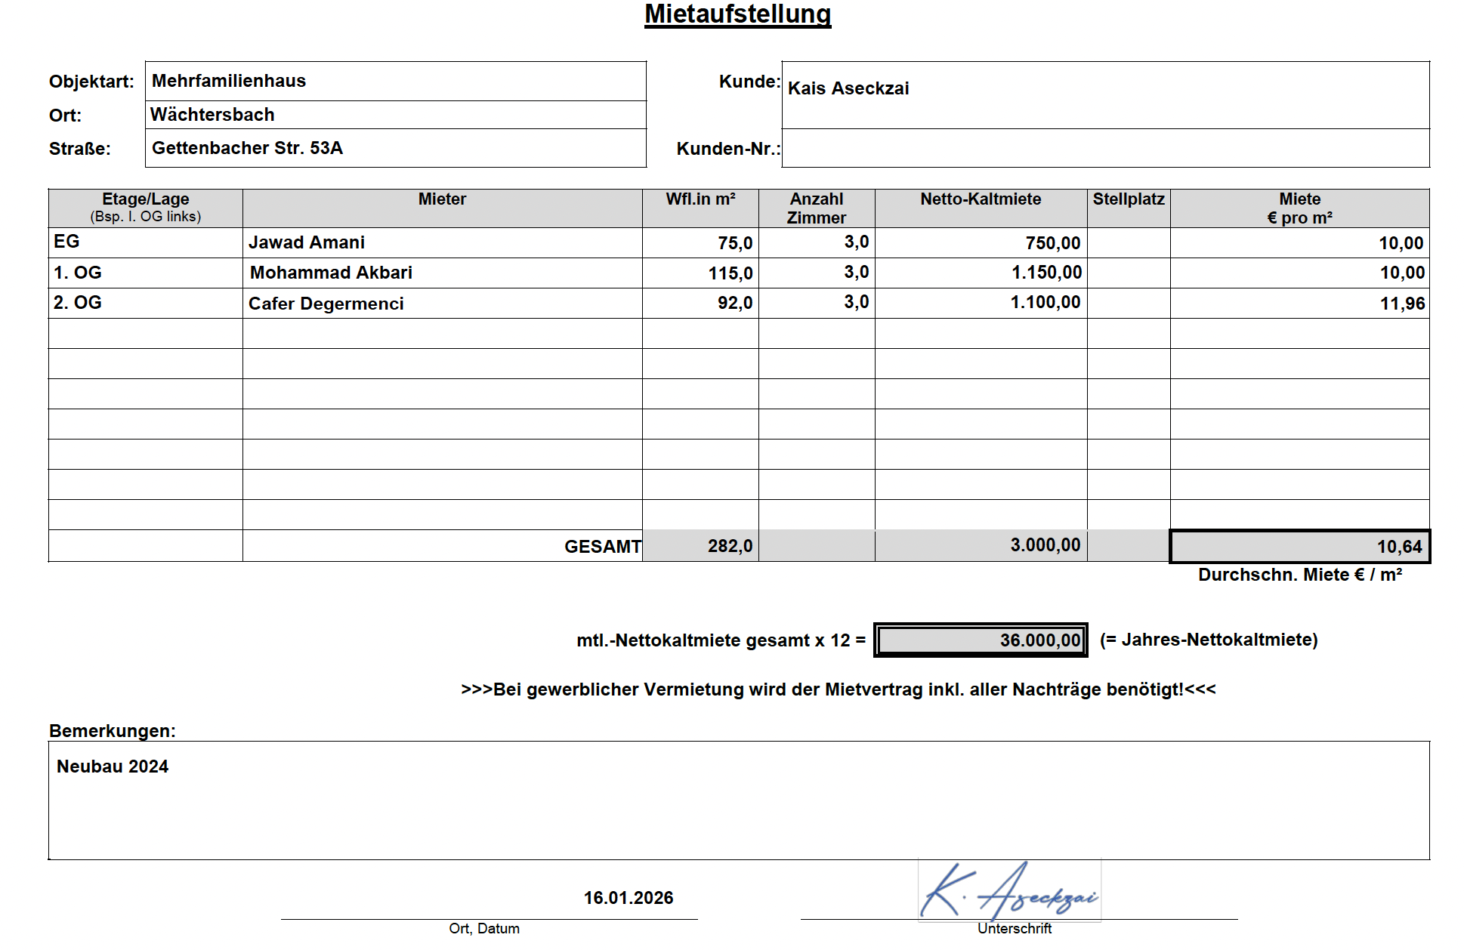Screen dimensions: 1464x950
Task: Click the GESAMT Netto-Kaltmiete total 3.000,00
Action: click(x=981, y=545)
